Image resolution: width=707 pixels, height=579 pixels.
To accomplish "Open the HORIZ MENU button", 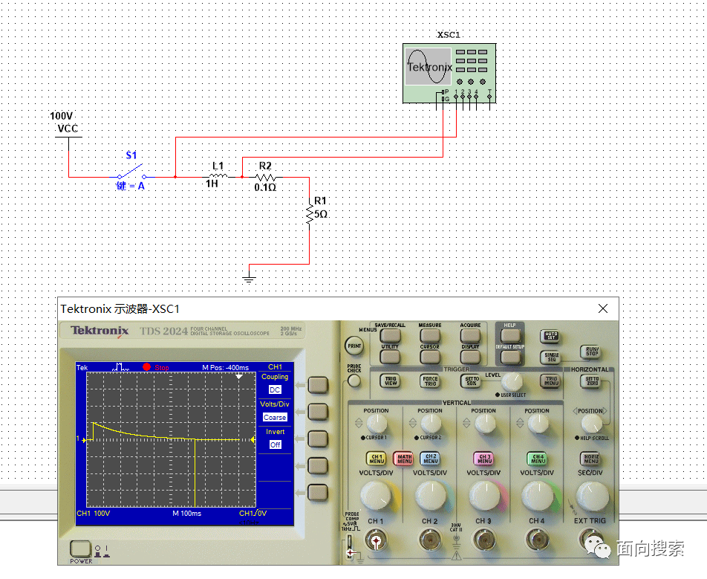I will click(x=590, y=459).
